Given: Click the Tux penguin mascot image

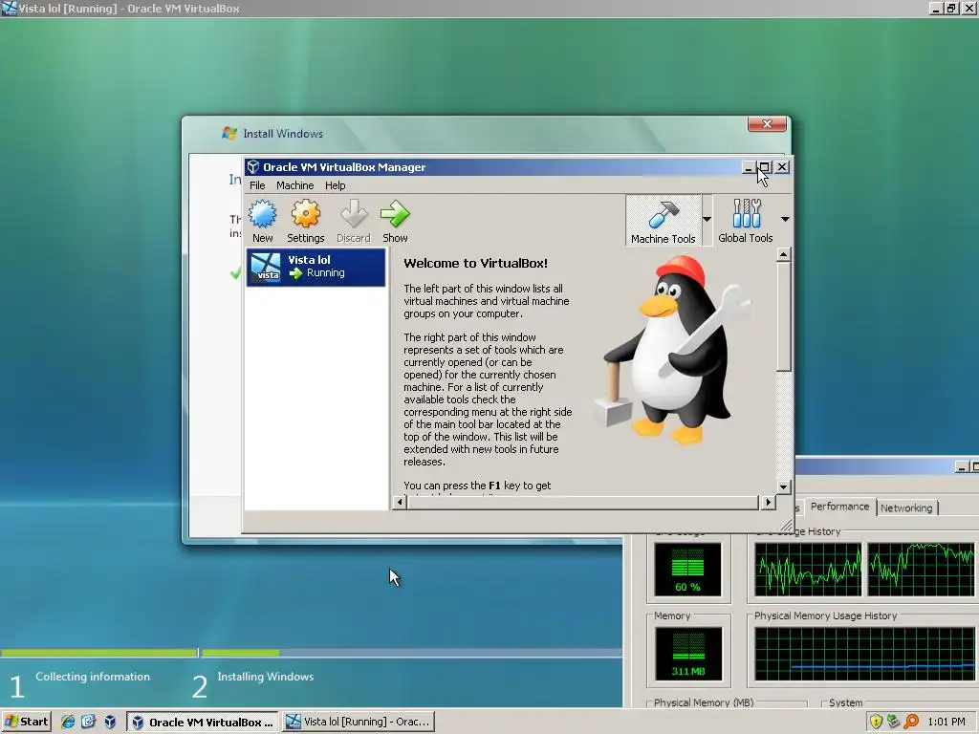Looking at the screenshot, I should pyautogui.click(x=670, y=350).
